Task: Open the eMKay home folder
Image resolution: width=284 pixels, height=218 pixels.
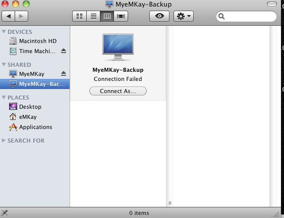Action: coord(35,117)
